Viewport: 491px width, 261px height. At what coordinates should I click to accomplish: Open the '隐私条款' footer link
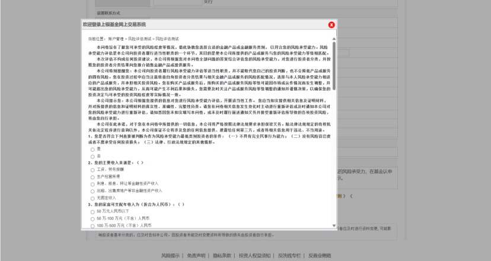point(221,256)
